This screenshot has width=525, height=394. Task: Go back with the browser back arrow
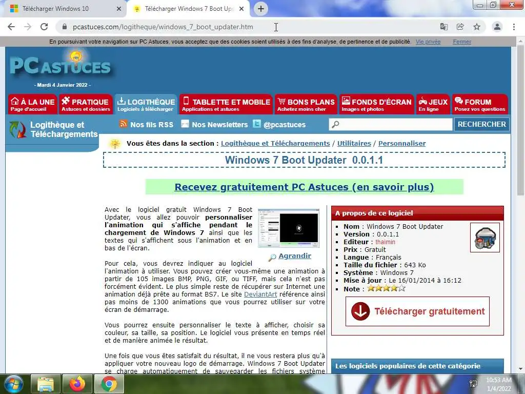pos(11,27)
